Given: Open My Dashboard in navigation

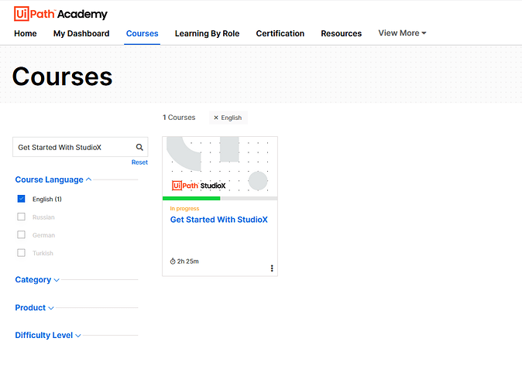Looking at the screenshot, I should point(81,33).
